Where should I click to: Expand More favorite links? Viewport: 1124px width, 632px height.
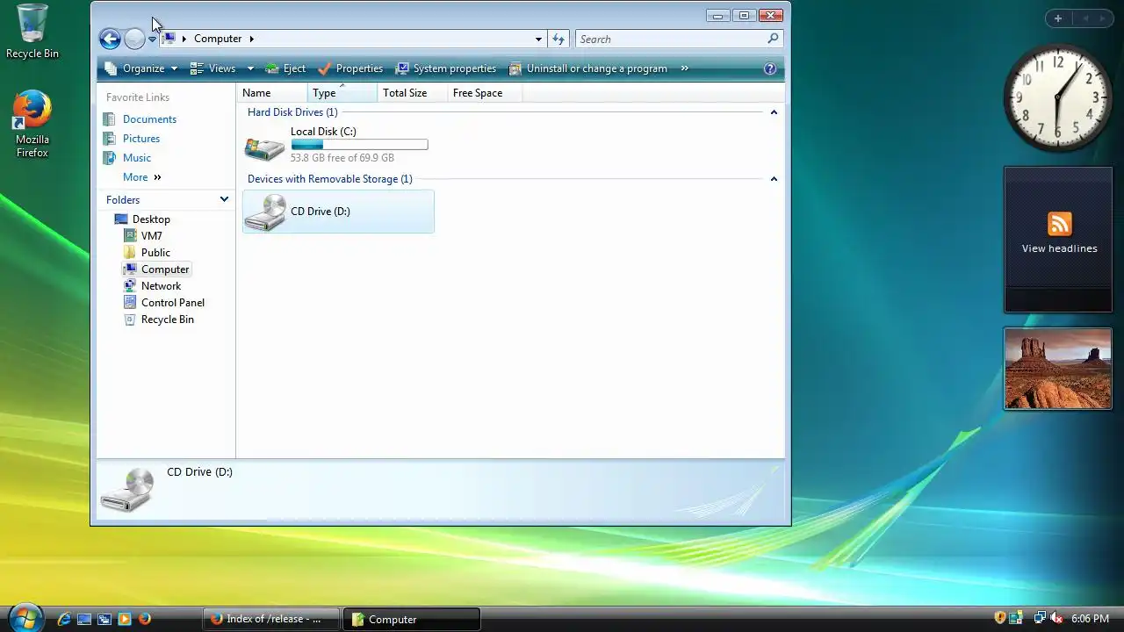click(142, 177)
